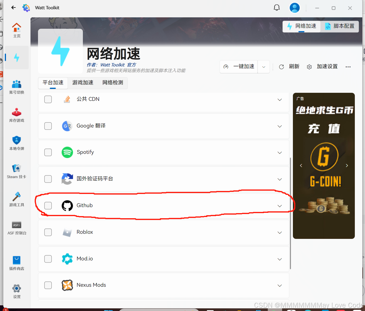
Task: Click the Roblox logo icon
Action: pyautogui.click(x=67, y=232)
